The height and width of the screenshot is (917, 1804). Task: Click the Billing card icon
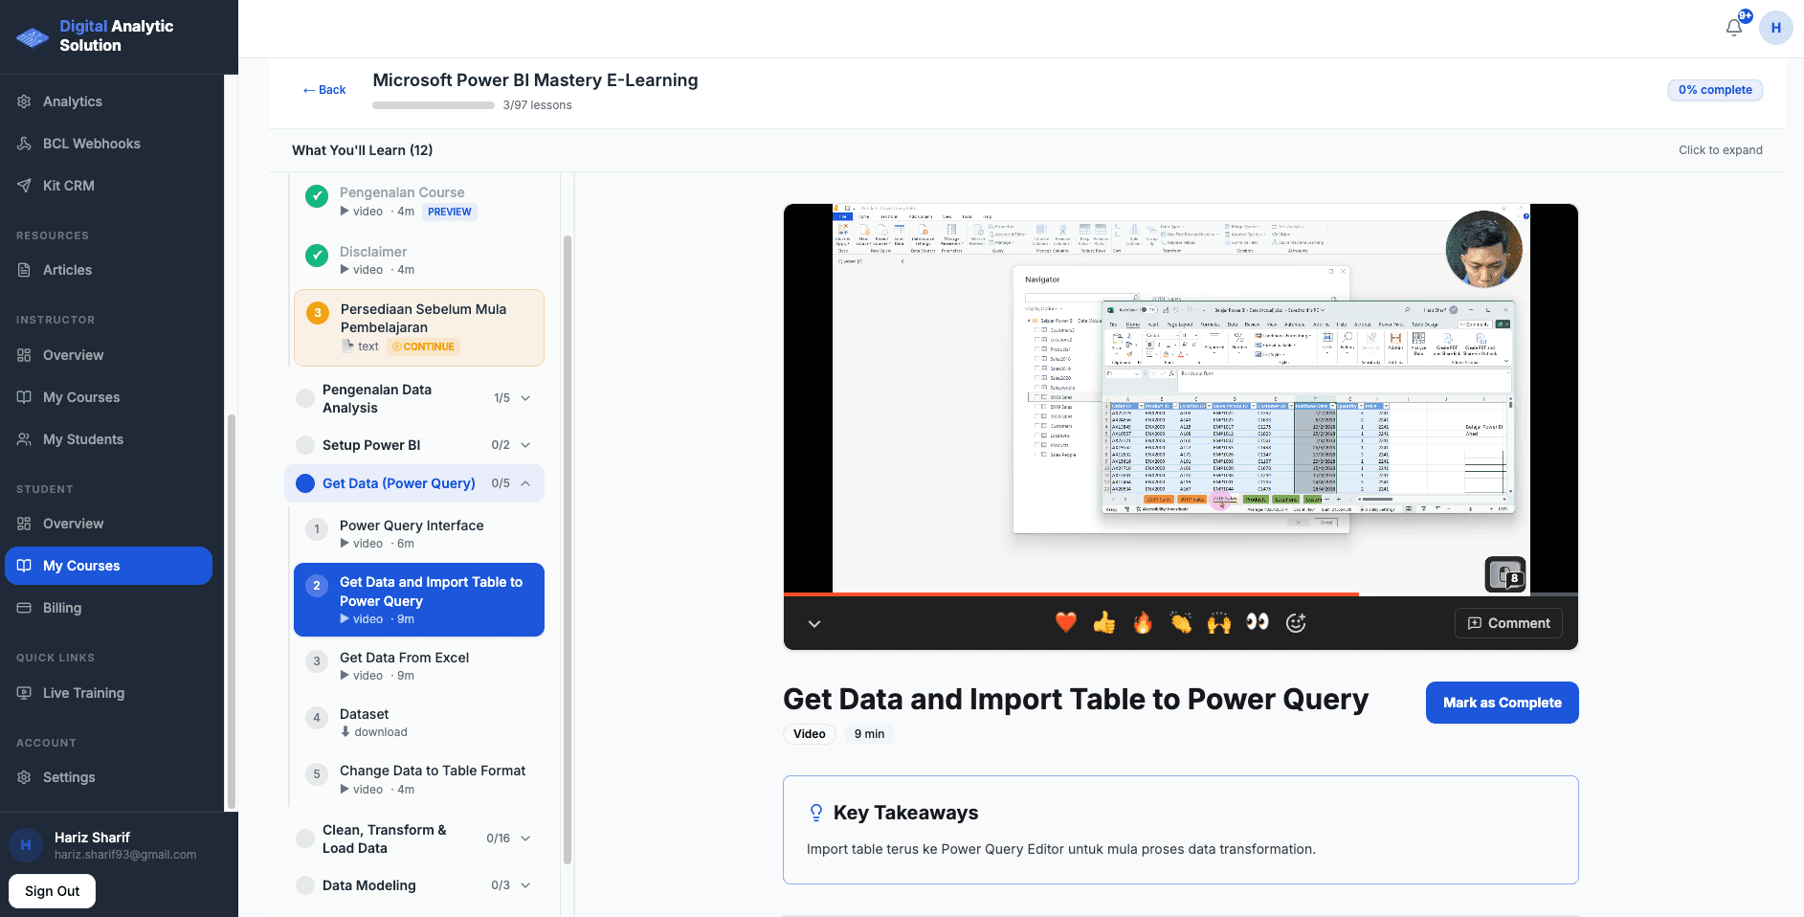coord(24,608)
